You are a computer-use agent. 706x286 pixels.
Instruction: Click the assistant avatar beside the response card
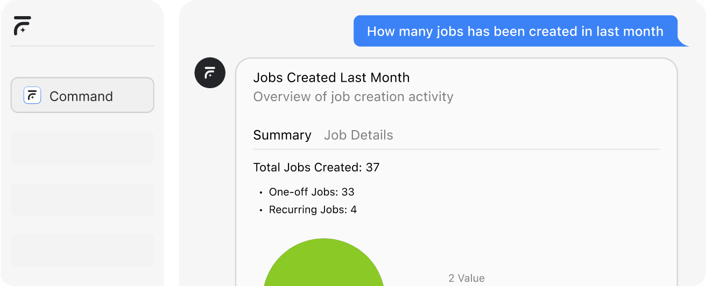click(210, 73)
